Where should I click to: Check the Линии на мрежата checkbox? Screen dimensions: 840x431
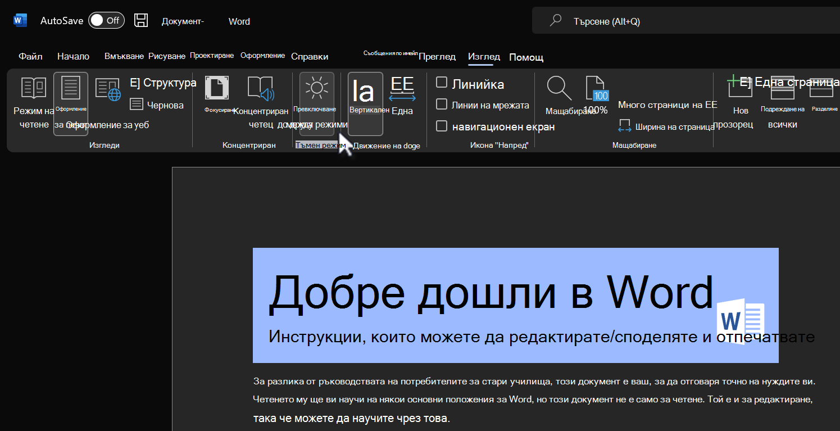pyautogui.click(x=442, y=105)
